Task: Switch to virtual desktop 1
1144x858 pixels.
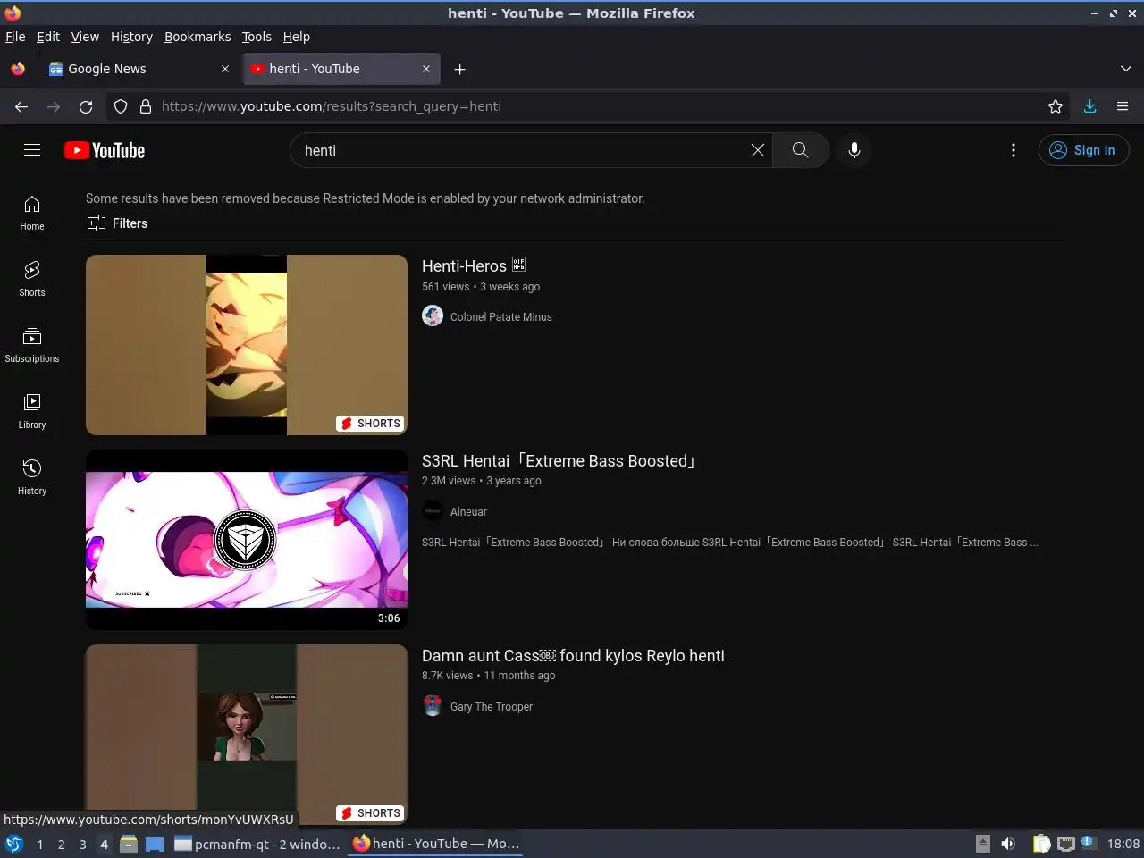Action: 39,844
